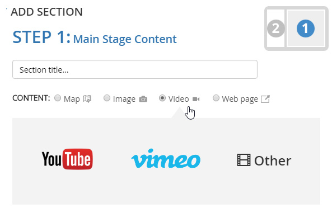The height and width of the screenshot is (213, 332).
Task: Click the main stage panel in layout diagram
Action: pyautogui.click(x=306, y=29)
